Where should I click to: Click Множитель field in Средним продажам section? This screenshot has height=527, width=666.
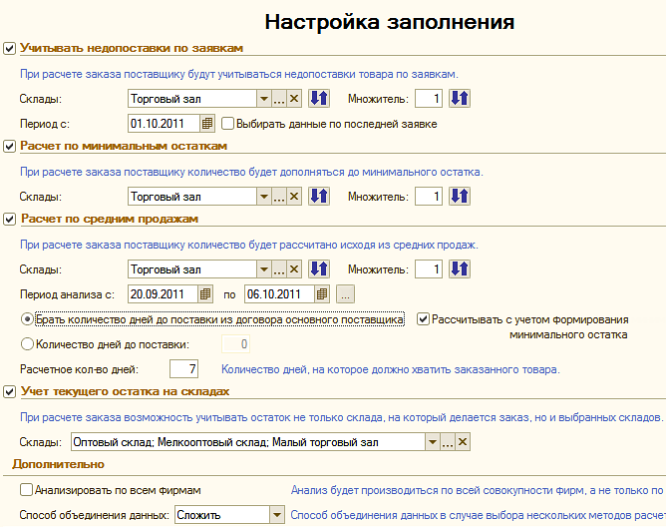pyautogui.click(x=429, y=269)
